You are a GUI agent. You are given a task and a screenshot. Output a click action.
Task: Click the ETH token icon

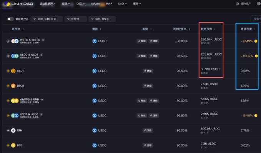13,130
